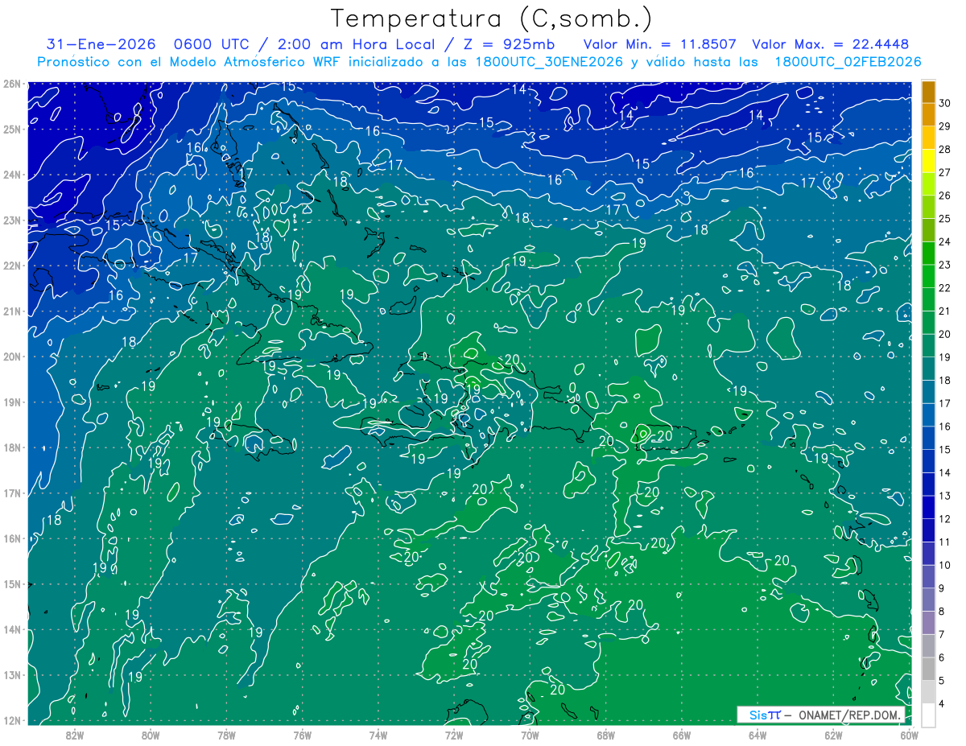Viewport: 966px width, 746px height.
Task: Click the "24N" latitude axis label
Action: [12, 175]
